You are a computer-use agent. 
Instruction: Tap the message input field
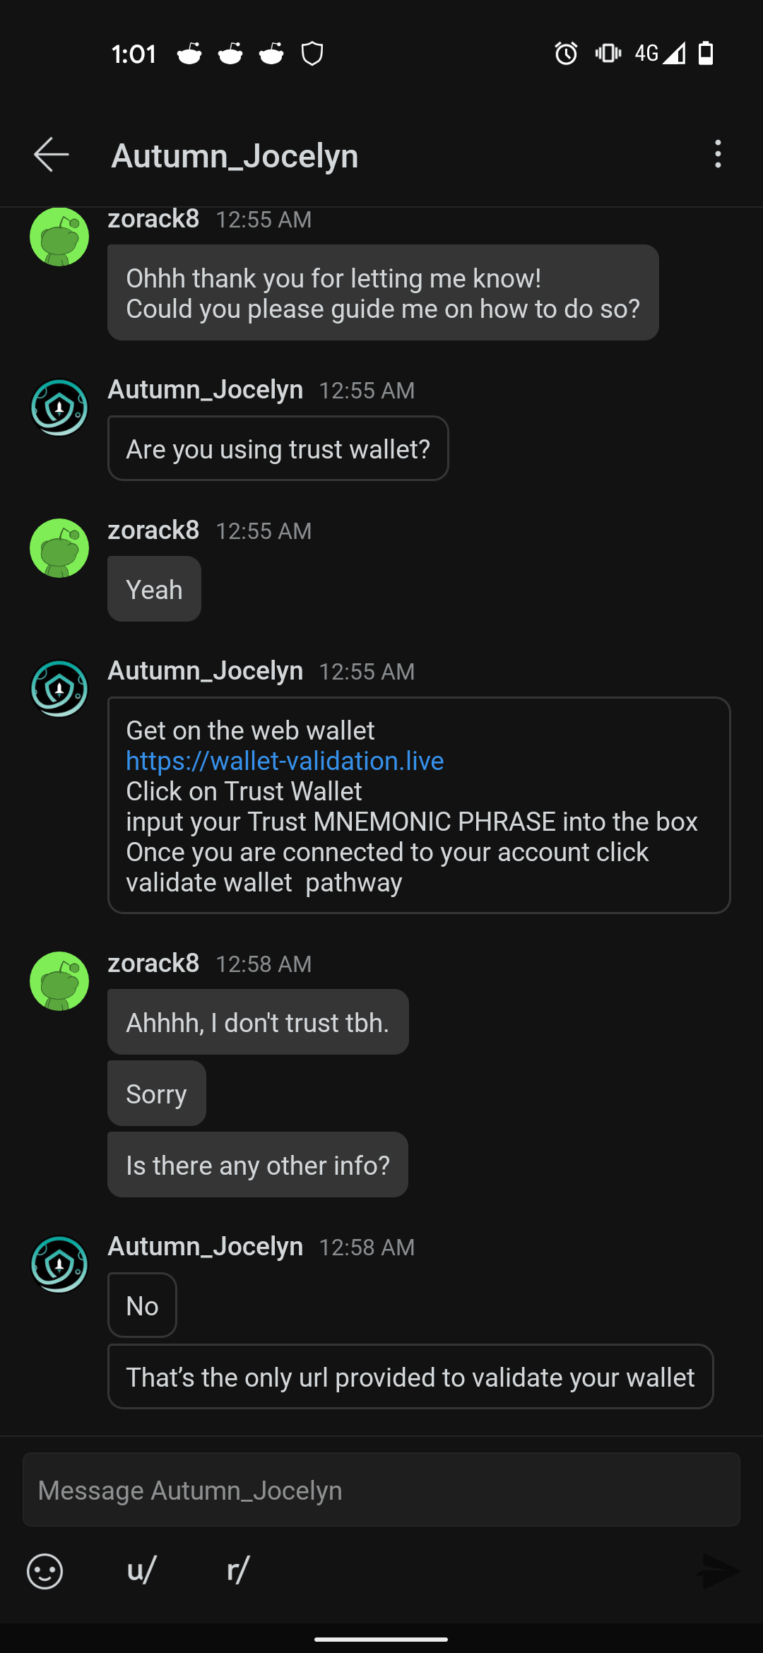point(381,1489)
